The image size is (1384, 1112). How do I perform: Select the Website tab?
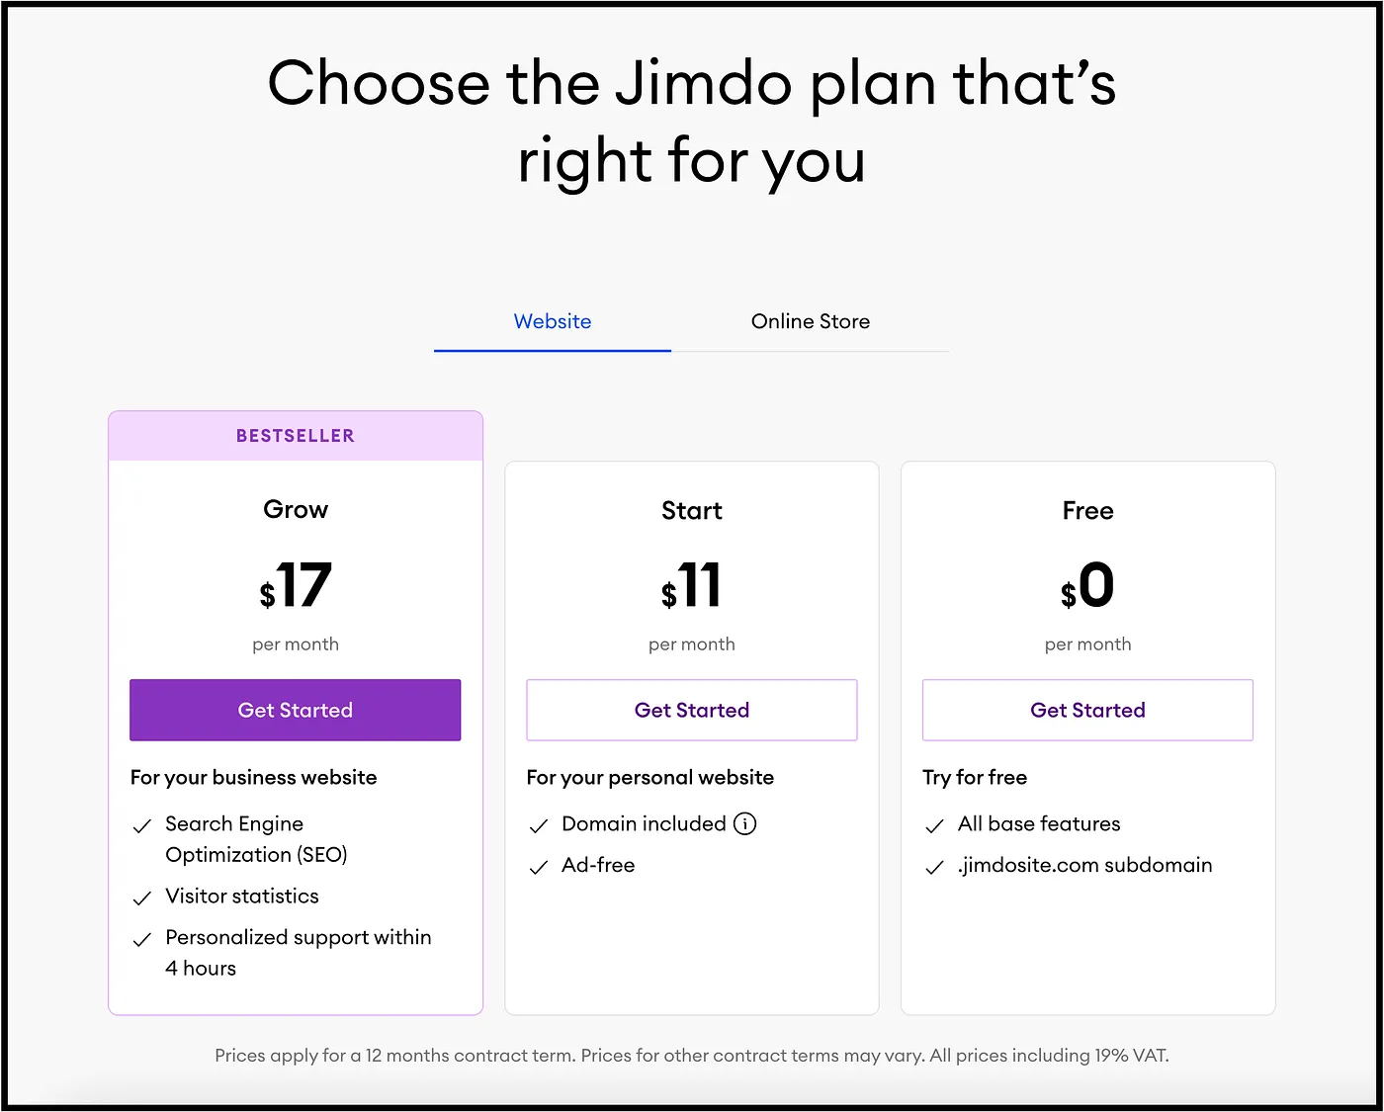(x=553, y=321)
